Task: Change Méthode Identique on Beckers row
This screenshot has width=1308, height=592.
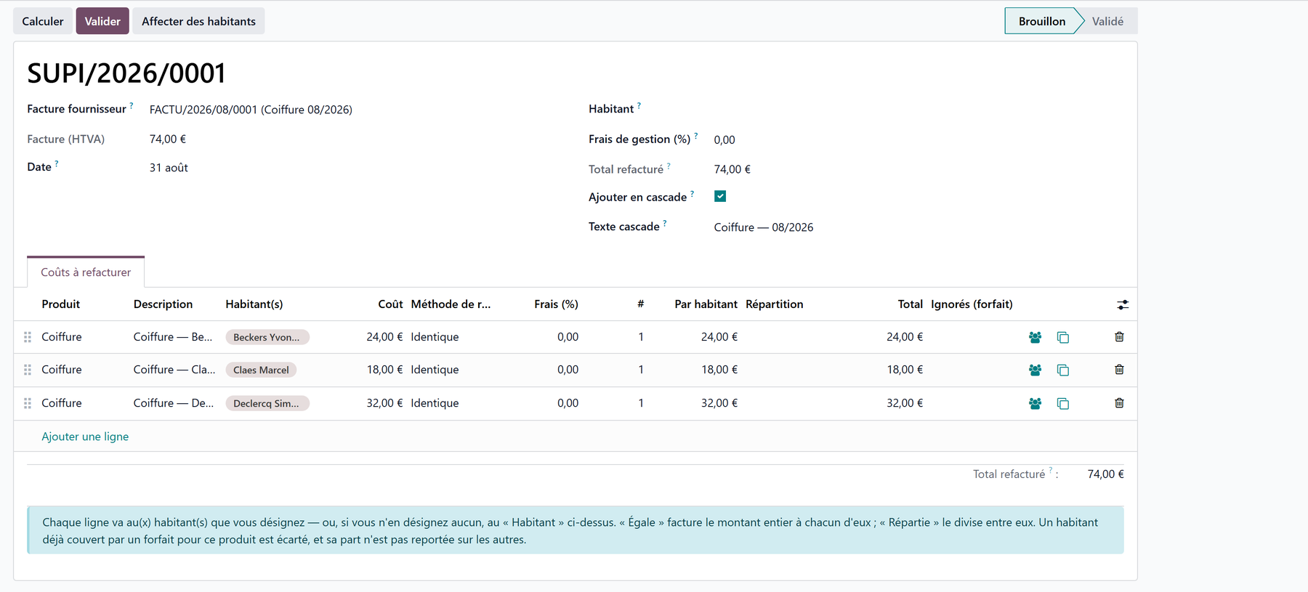Action: [x=435, y=337]
